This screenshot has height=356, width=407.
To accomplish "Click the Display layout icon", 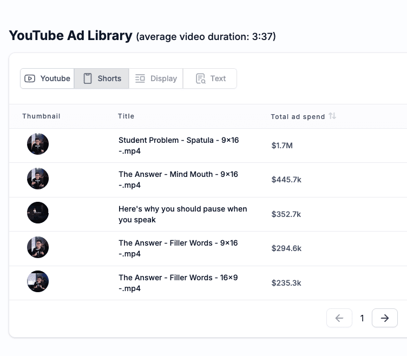I will [140, 78].
